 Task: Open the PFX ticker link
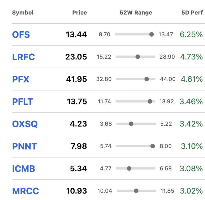(21, 79)
